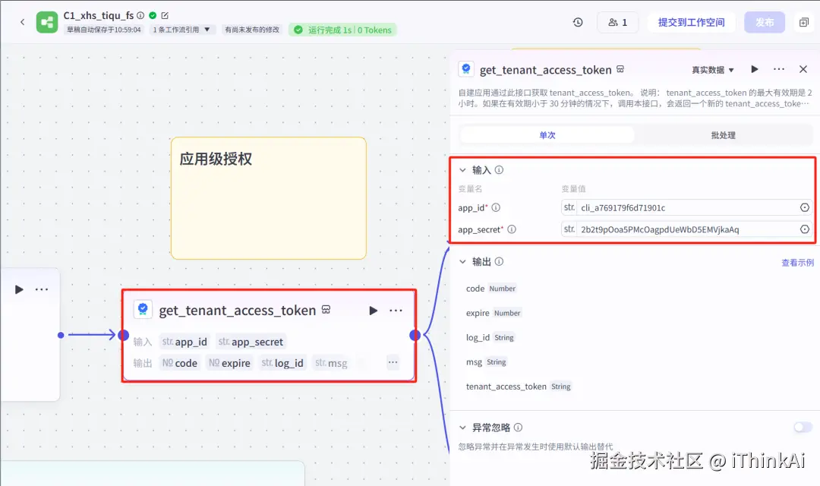
Task: Click the 有尚未发布的修改 label
Action: [x=252, y=30]
